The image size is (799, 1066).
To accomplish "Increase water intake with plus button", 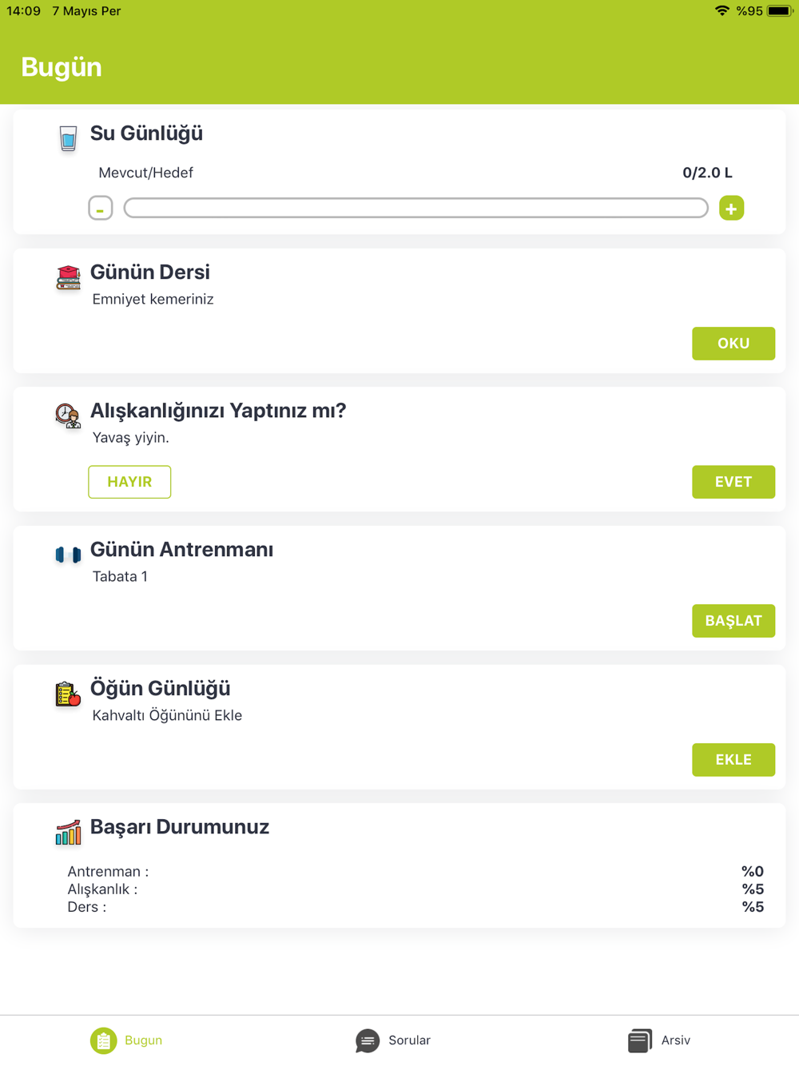I will click(731, 209).
